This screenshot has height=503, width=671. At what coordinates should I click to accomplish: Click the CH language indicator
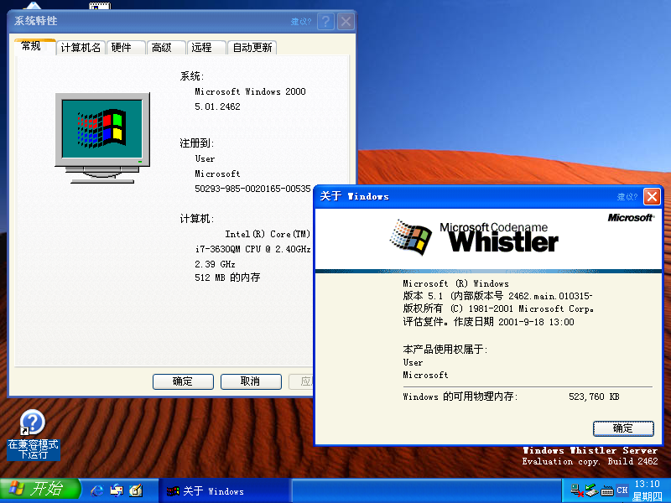click(622, 490)
